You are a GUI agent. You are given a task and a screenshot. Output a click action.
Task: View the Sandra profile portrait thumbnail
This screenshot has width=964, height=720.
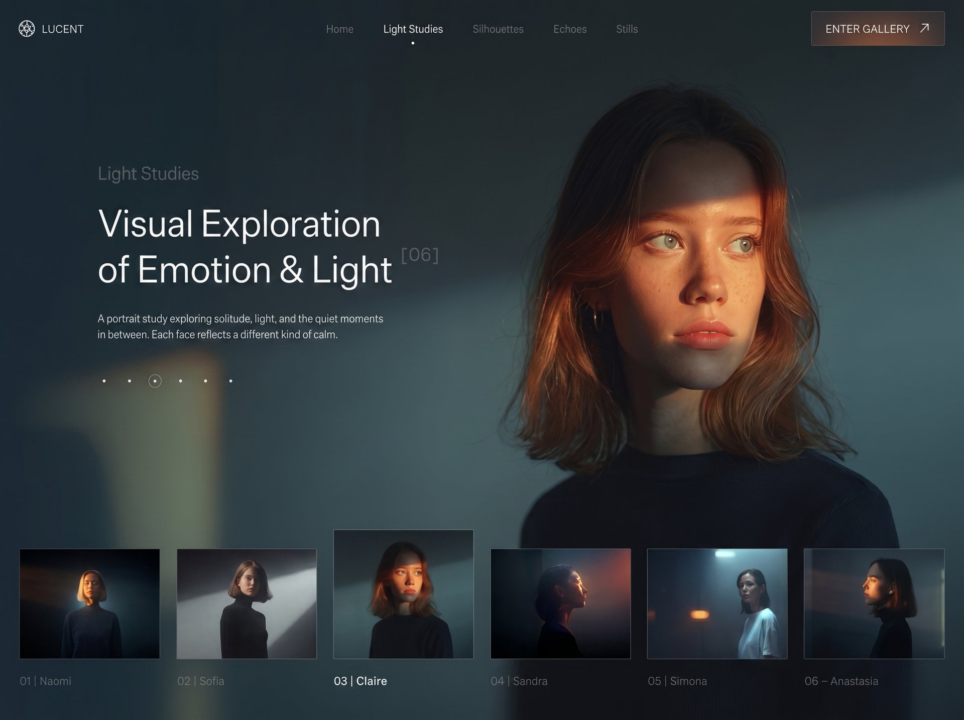click(560, 603)
